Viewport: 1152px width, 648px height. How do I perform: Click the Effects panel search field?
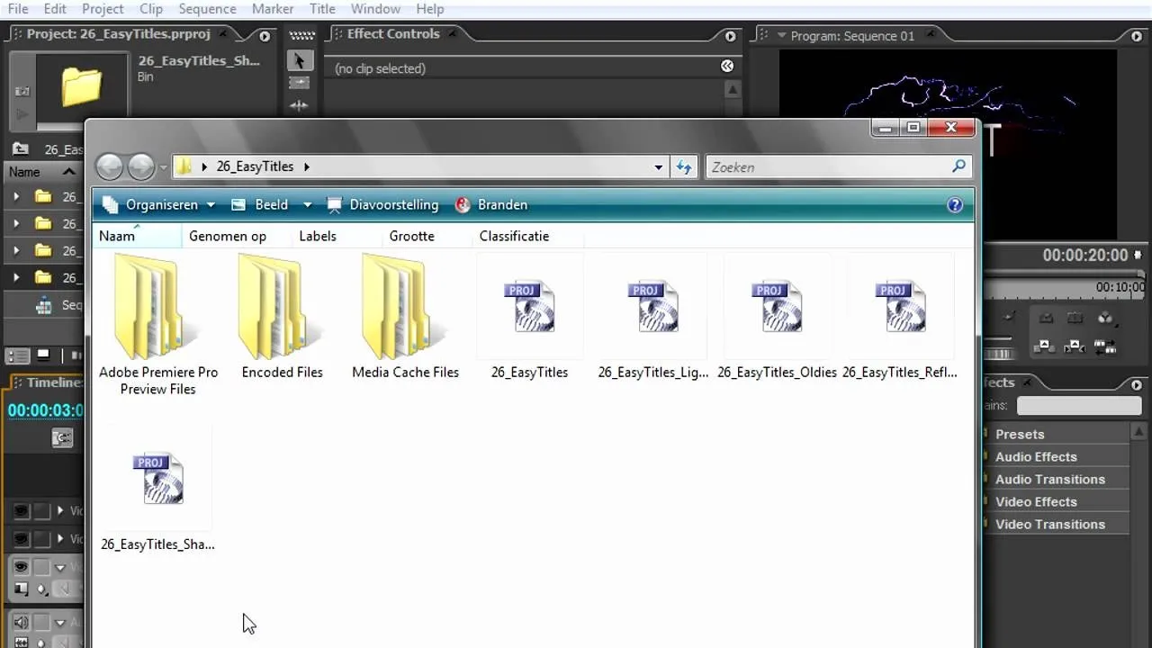1079,406
